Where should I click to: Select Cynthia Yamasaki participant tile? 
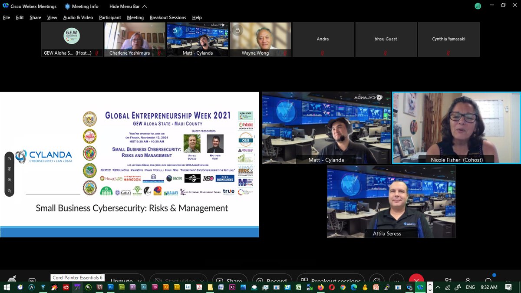point(449,40)
